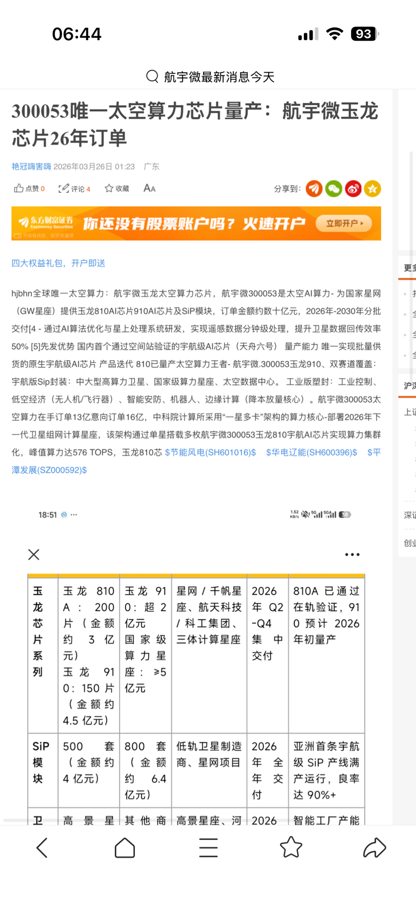
Task: Click 评论 count 4
Action: 88,189
